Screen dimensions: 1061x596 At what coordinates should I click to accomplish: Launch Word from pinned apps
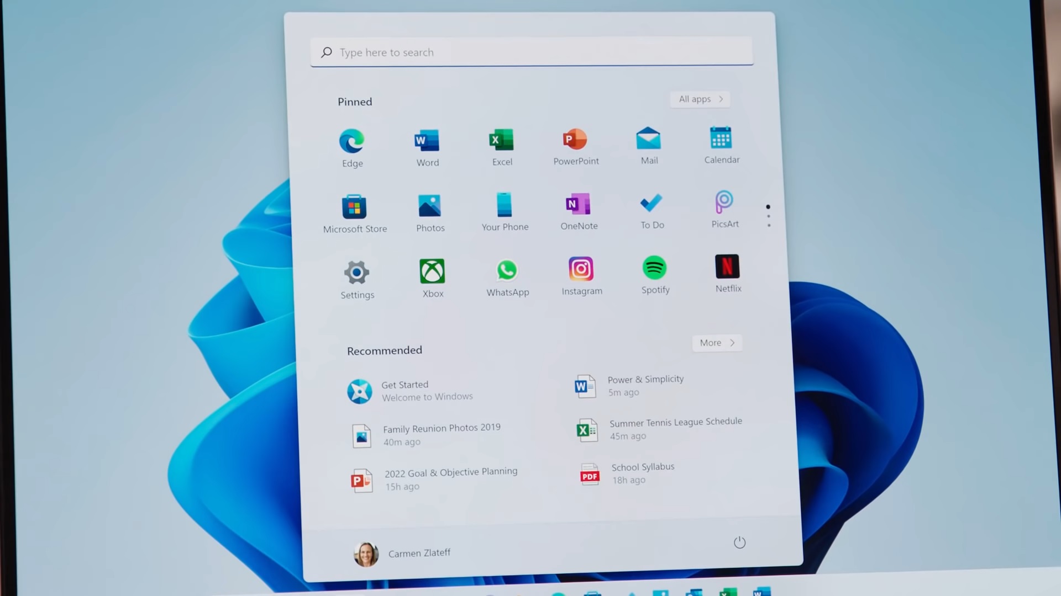427,147
